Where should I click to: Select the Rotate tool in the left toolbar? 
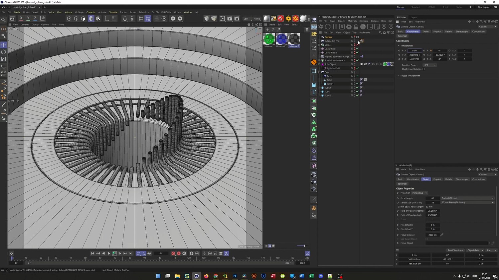click(x=4, y=52)
